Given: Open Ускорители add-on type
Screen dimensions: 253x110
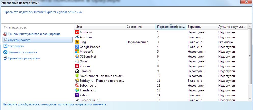Looking at the screenshot, I should pyautogui.click(x=16, y=46).
